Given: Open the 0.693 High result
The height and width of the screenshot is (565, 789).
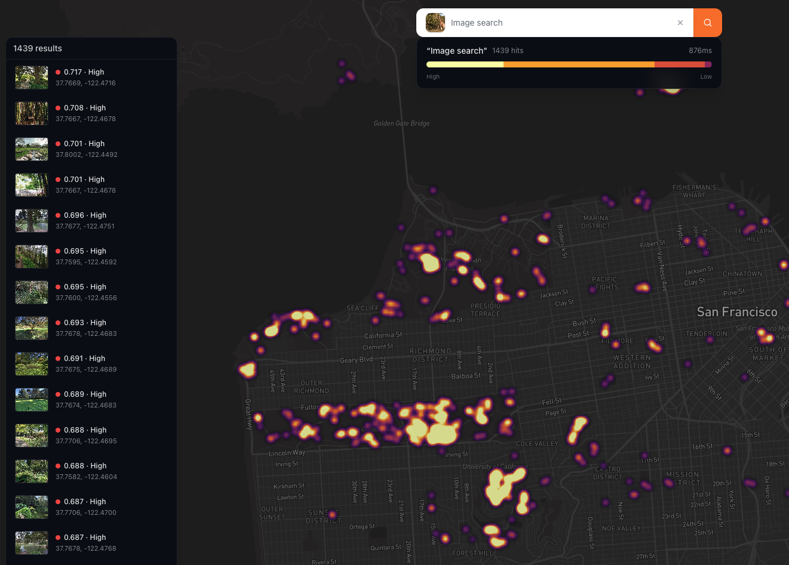Looking at the screenshot, I should click(91, 328).
